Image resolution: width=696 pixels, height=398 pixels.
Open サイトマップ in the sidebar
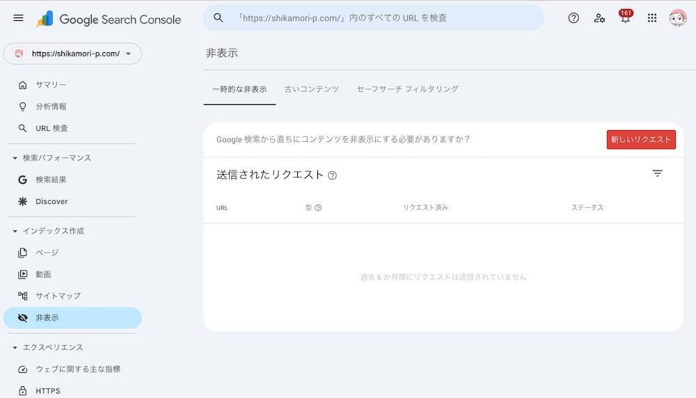[58, 296]
